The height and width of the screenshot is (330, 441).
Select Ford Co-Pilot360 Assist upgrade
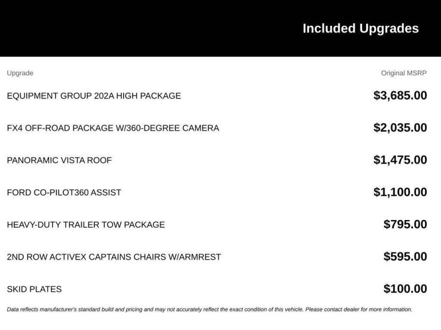pyautogui.click(x=64, y=193)
